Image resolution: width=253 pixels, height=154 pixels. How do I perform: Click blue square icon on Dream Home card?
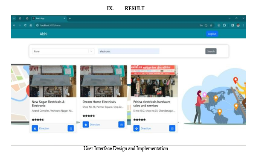click(x=121, y=124)
